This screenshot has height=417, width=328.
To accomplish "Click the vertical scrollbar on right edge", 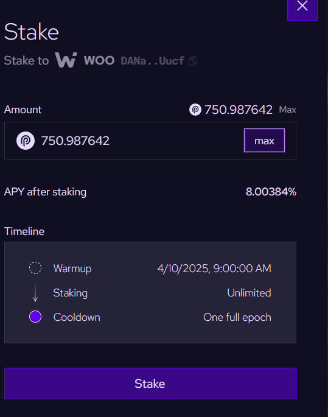I will click(x=327, y=208).
